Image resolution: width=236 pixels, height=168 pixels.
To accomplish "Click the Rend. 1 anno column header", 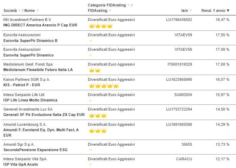I will point(213,11).
